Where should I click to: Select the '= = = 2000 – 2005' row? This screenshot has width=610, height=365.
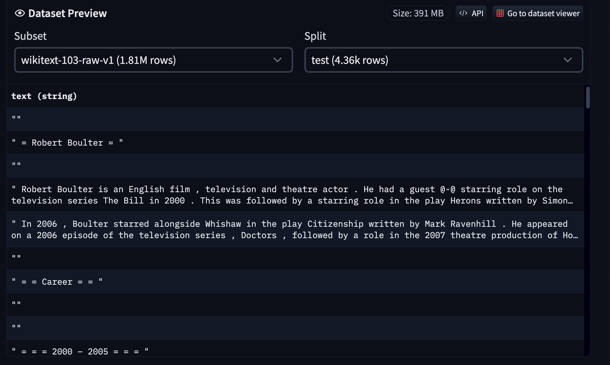pyautogui.click(x=80, y=351)
